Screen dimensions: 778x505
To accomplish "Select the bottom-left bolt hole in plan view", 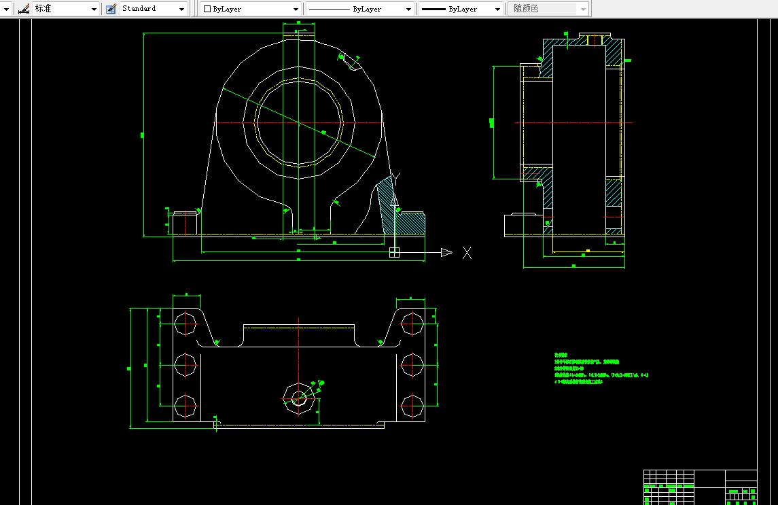I will (x=185, y=406).
